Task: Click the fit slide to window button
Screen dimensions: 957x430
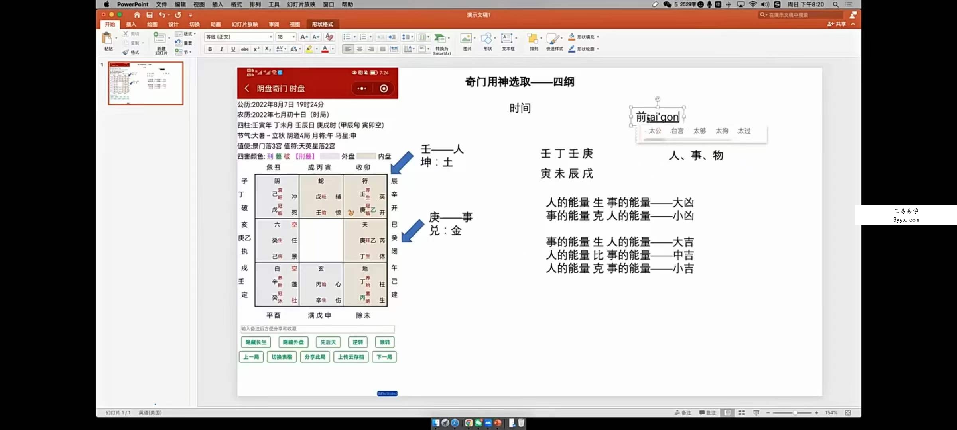Action: 848,413
